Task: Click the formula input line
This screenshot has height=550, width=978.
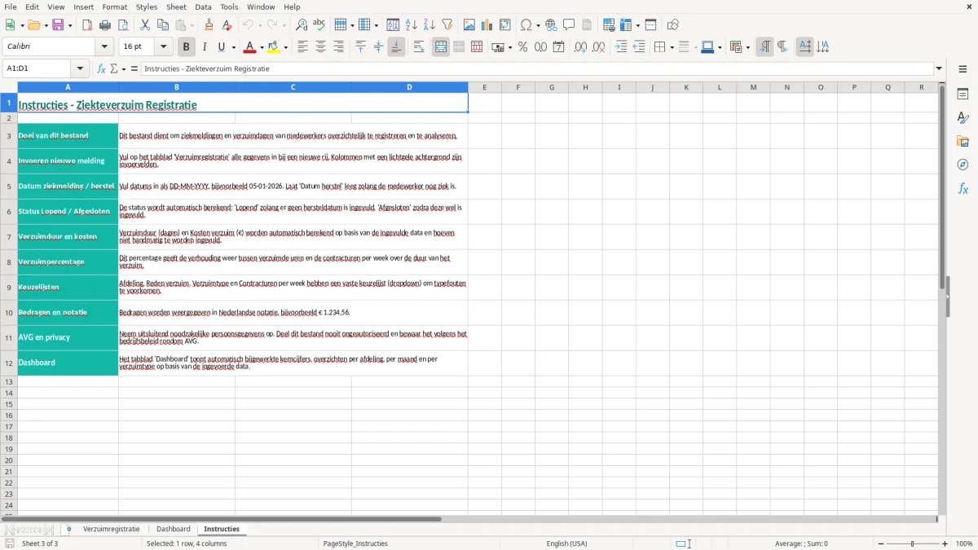Action: (x=536, y=69)
